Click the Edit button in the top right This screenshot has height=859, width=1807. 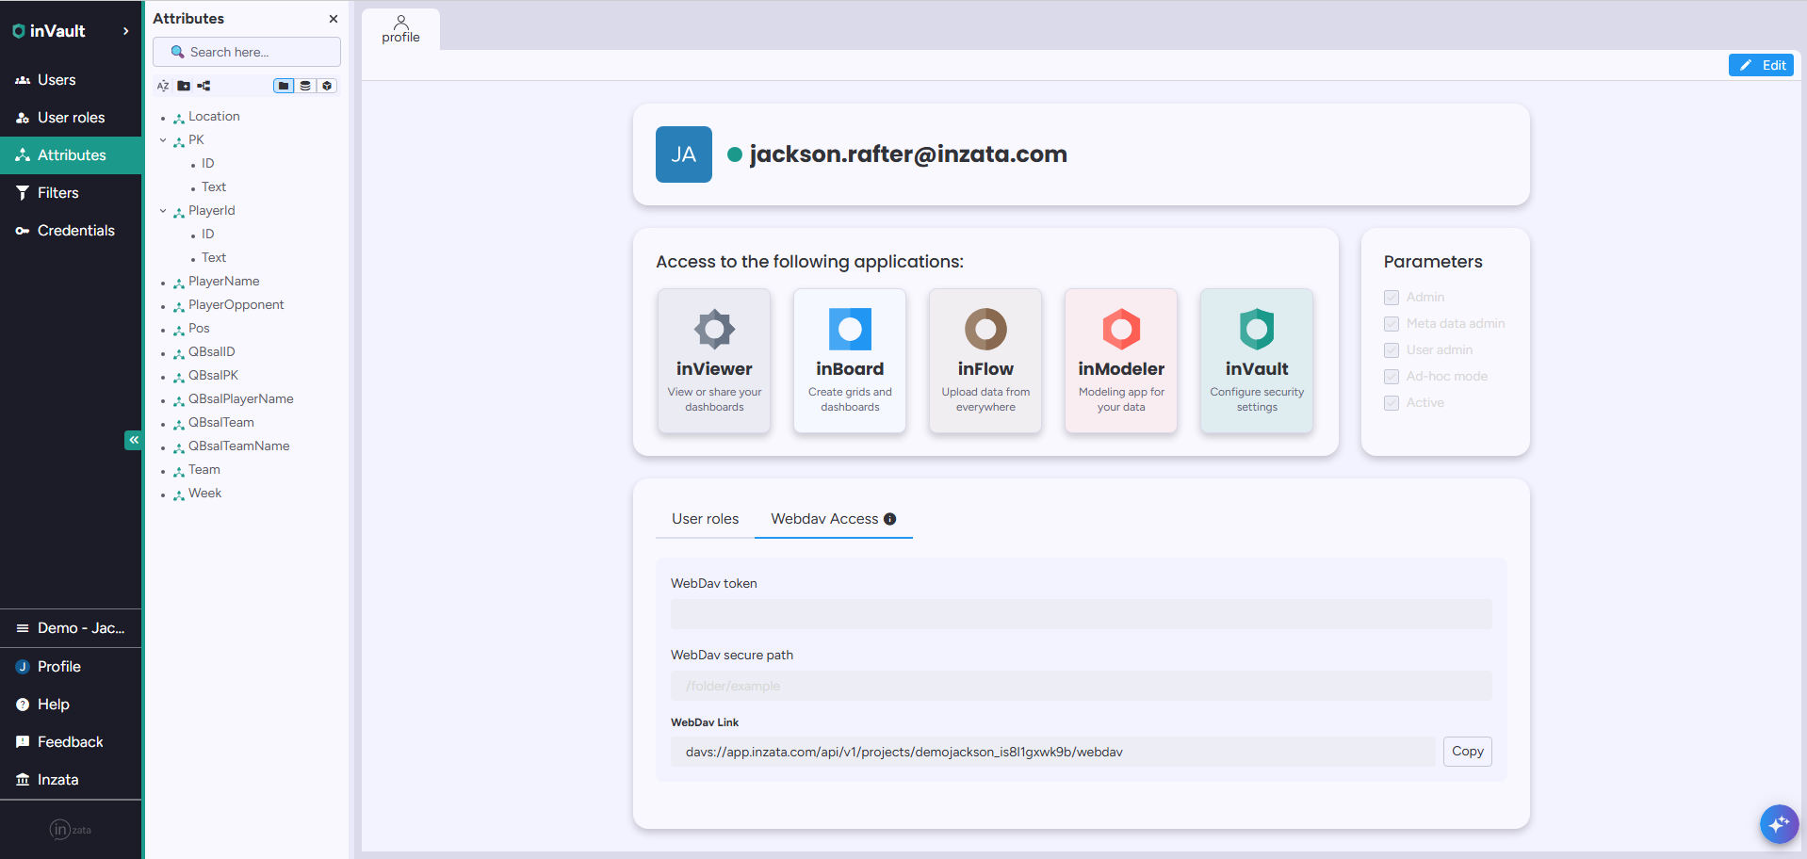coord(1761,65)
